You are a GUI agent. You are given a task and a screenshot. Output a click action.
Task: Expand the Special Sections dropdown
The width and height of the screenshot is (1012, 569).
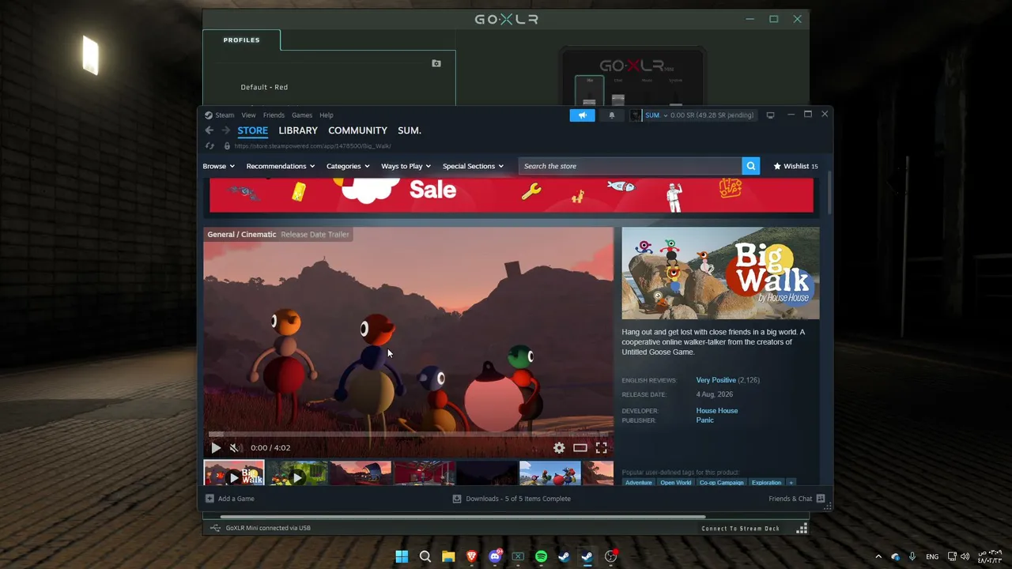pos(473,166)
